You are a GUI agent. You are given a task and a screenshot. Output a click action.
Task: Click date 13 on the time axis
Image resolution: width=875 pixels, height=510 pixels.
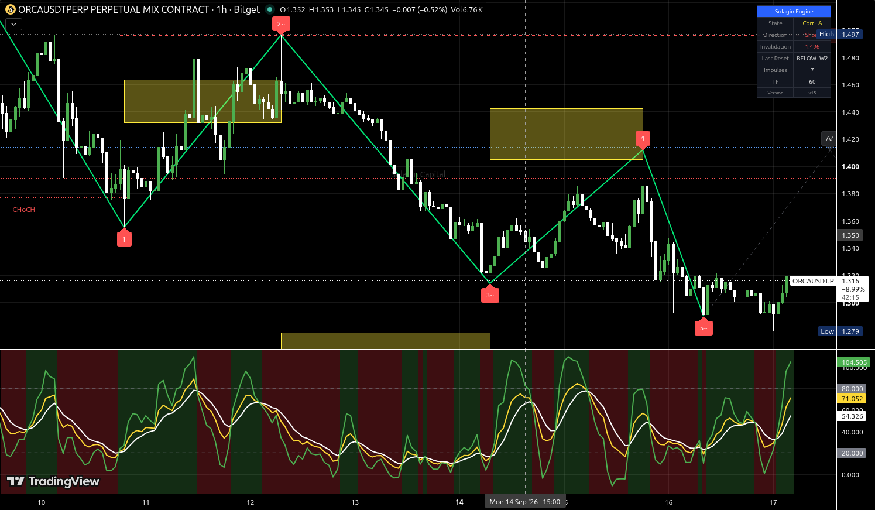(x=355, y=502)
